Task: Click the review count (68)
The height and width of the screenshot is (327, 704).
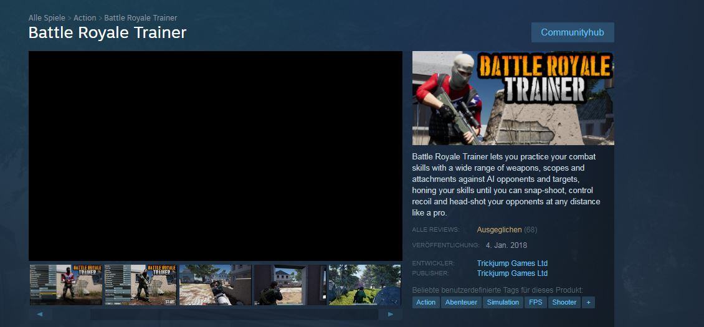Action: 531,230
